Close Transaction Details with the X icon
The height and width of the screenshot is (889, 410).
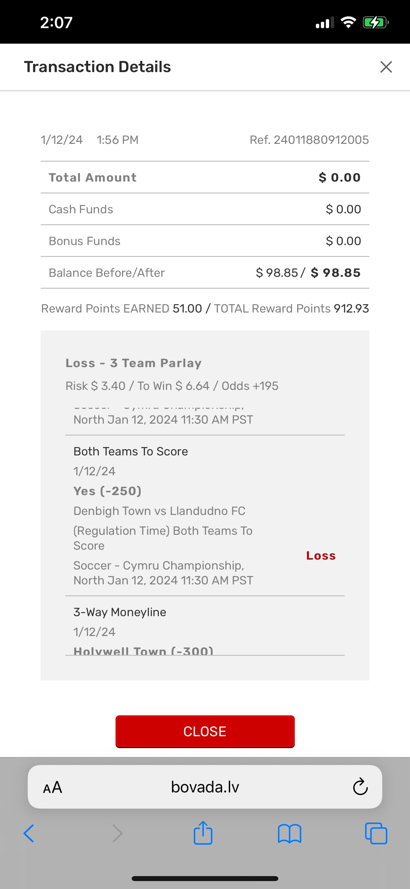click(386, 67)
